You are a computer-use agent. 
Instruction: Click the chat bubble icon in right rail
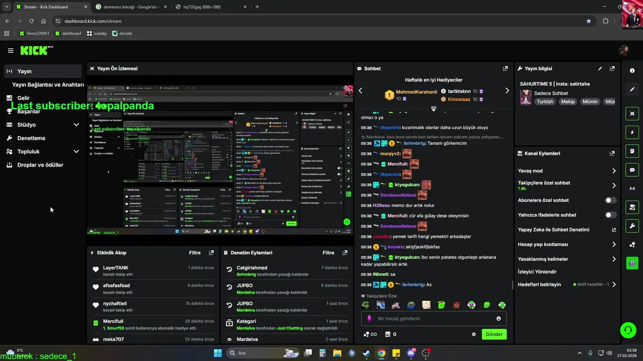[632, 169]
